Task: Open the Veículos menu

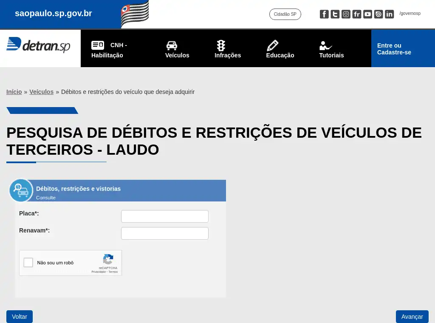Action: pos(177,50)
